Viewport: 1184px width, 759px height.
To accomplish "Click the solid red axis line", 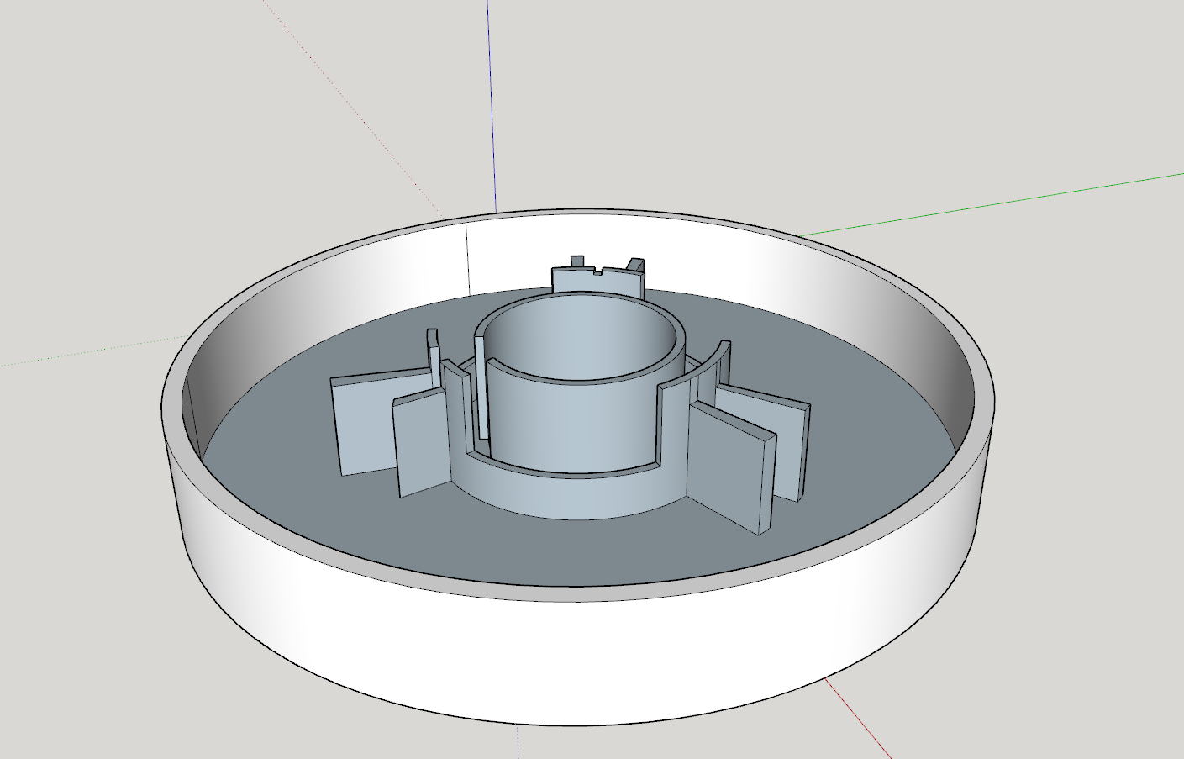I will [x=857, y=718].
